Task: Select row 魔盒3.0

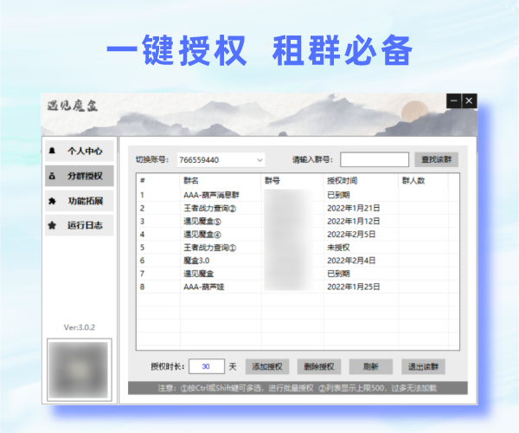Action: tap(298, 261)
